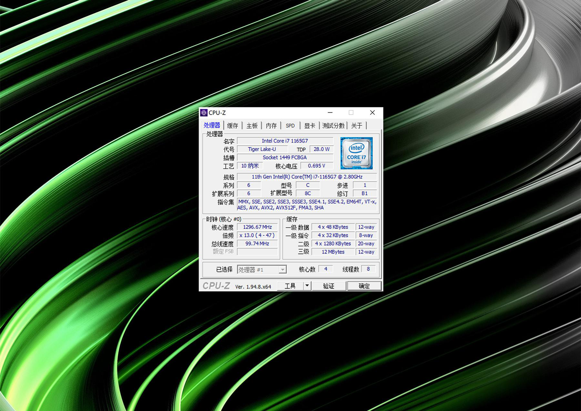The image size is (581, 411).
Task: Select the 处理器 tab
Action: pyautogui.click(x=212, y=125)
